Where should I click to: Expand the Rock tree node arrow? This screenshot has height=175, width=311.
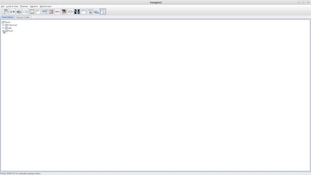tap(3, 31)
